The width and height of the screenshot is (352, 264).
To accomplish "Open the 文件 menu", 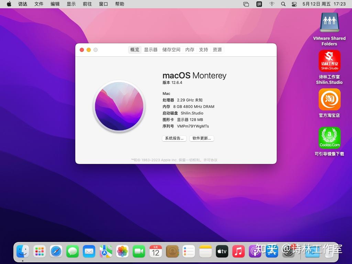I will [x=39, y=4].
